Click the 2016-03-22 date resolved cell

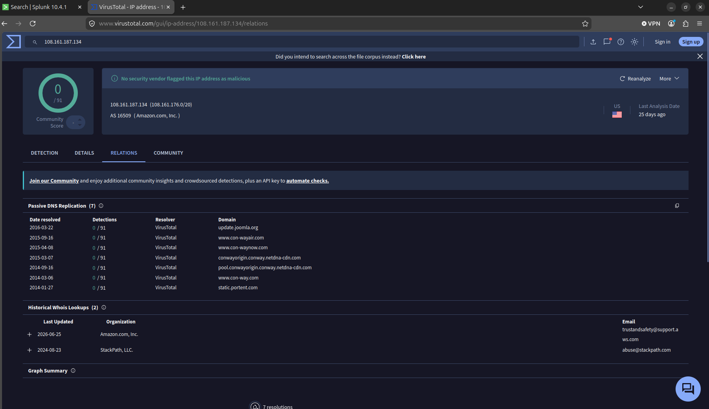pyautogui.click(x=41, y=228)
